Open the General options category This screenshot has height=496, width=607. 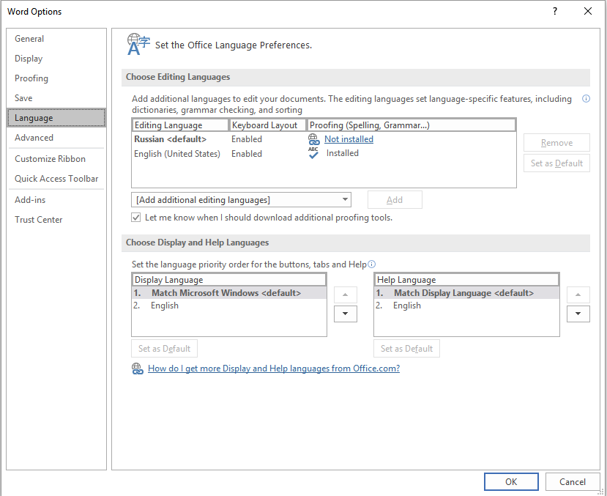coord(56,39)
